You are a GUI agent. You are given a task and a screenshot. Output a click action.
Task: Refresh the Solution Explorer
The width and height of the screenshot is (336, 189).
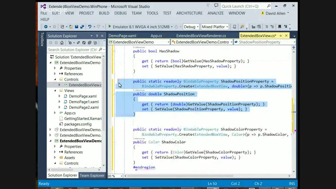tap(84, 43)
